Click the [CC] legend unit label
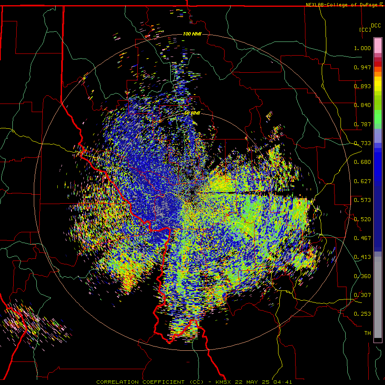The height and width of the screenshot is (385, 385). pyautogui.click(x=365, y=30)
